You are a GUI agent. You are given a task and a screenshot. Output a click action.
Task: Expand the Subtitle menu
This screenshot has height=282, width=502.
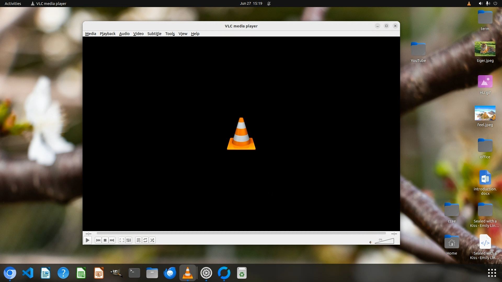tap(154, 34)
